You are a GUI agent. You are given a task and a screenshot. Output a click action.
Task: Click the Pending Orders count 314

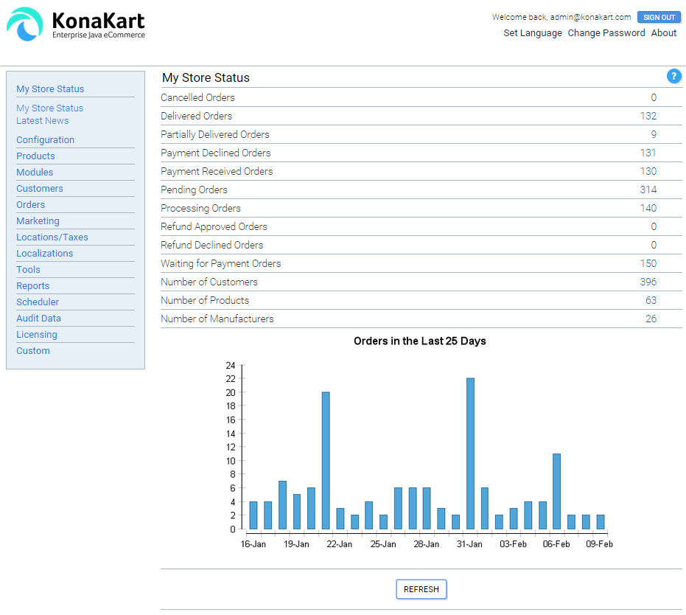click(x=648, y=190)
